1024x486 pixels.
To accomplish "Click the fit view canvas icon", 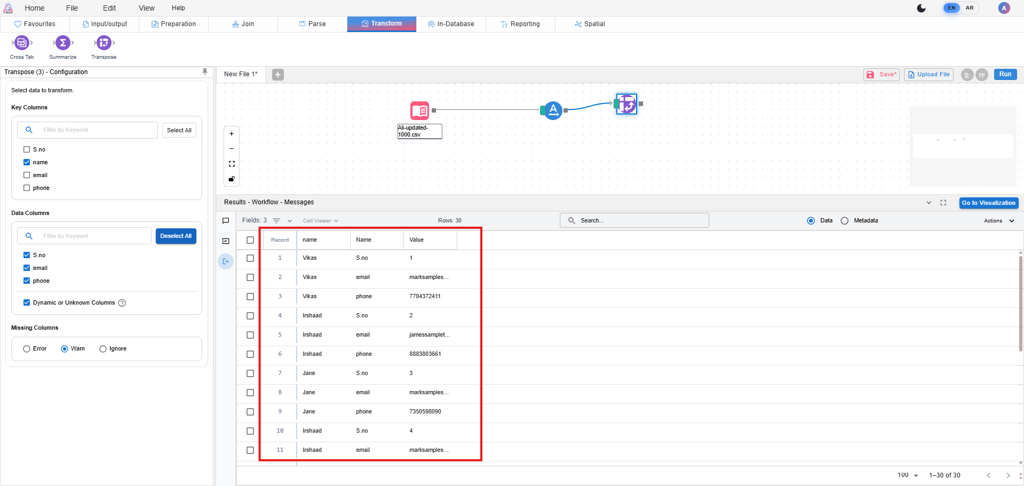I will pyautogui.click(x=232, y=164).
